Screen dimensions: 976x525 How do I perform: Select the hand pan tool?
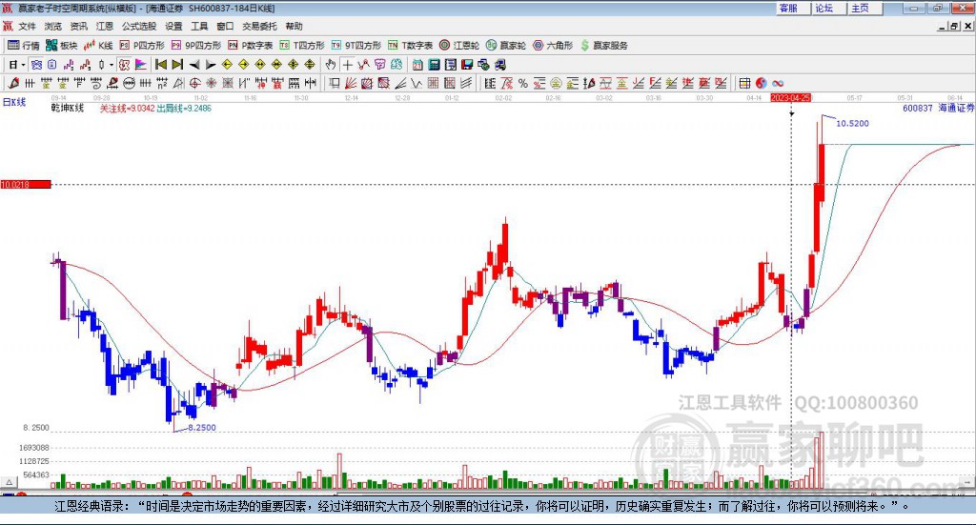click(x=331, y=65)
